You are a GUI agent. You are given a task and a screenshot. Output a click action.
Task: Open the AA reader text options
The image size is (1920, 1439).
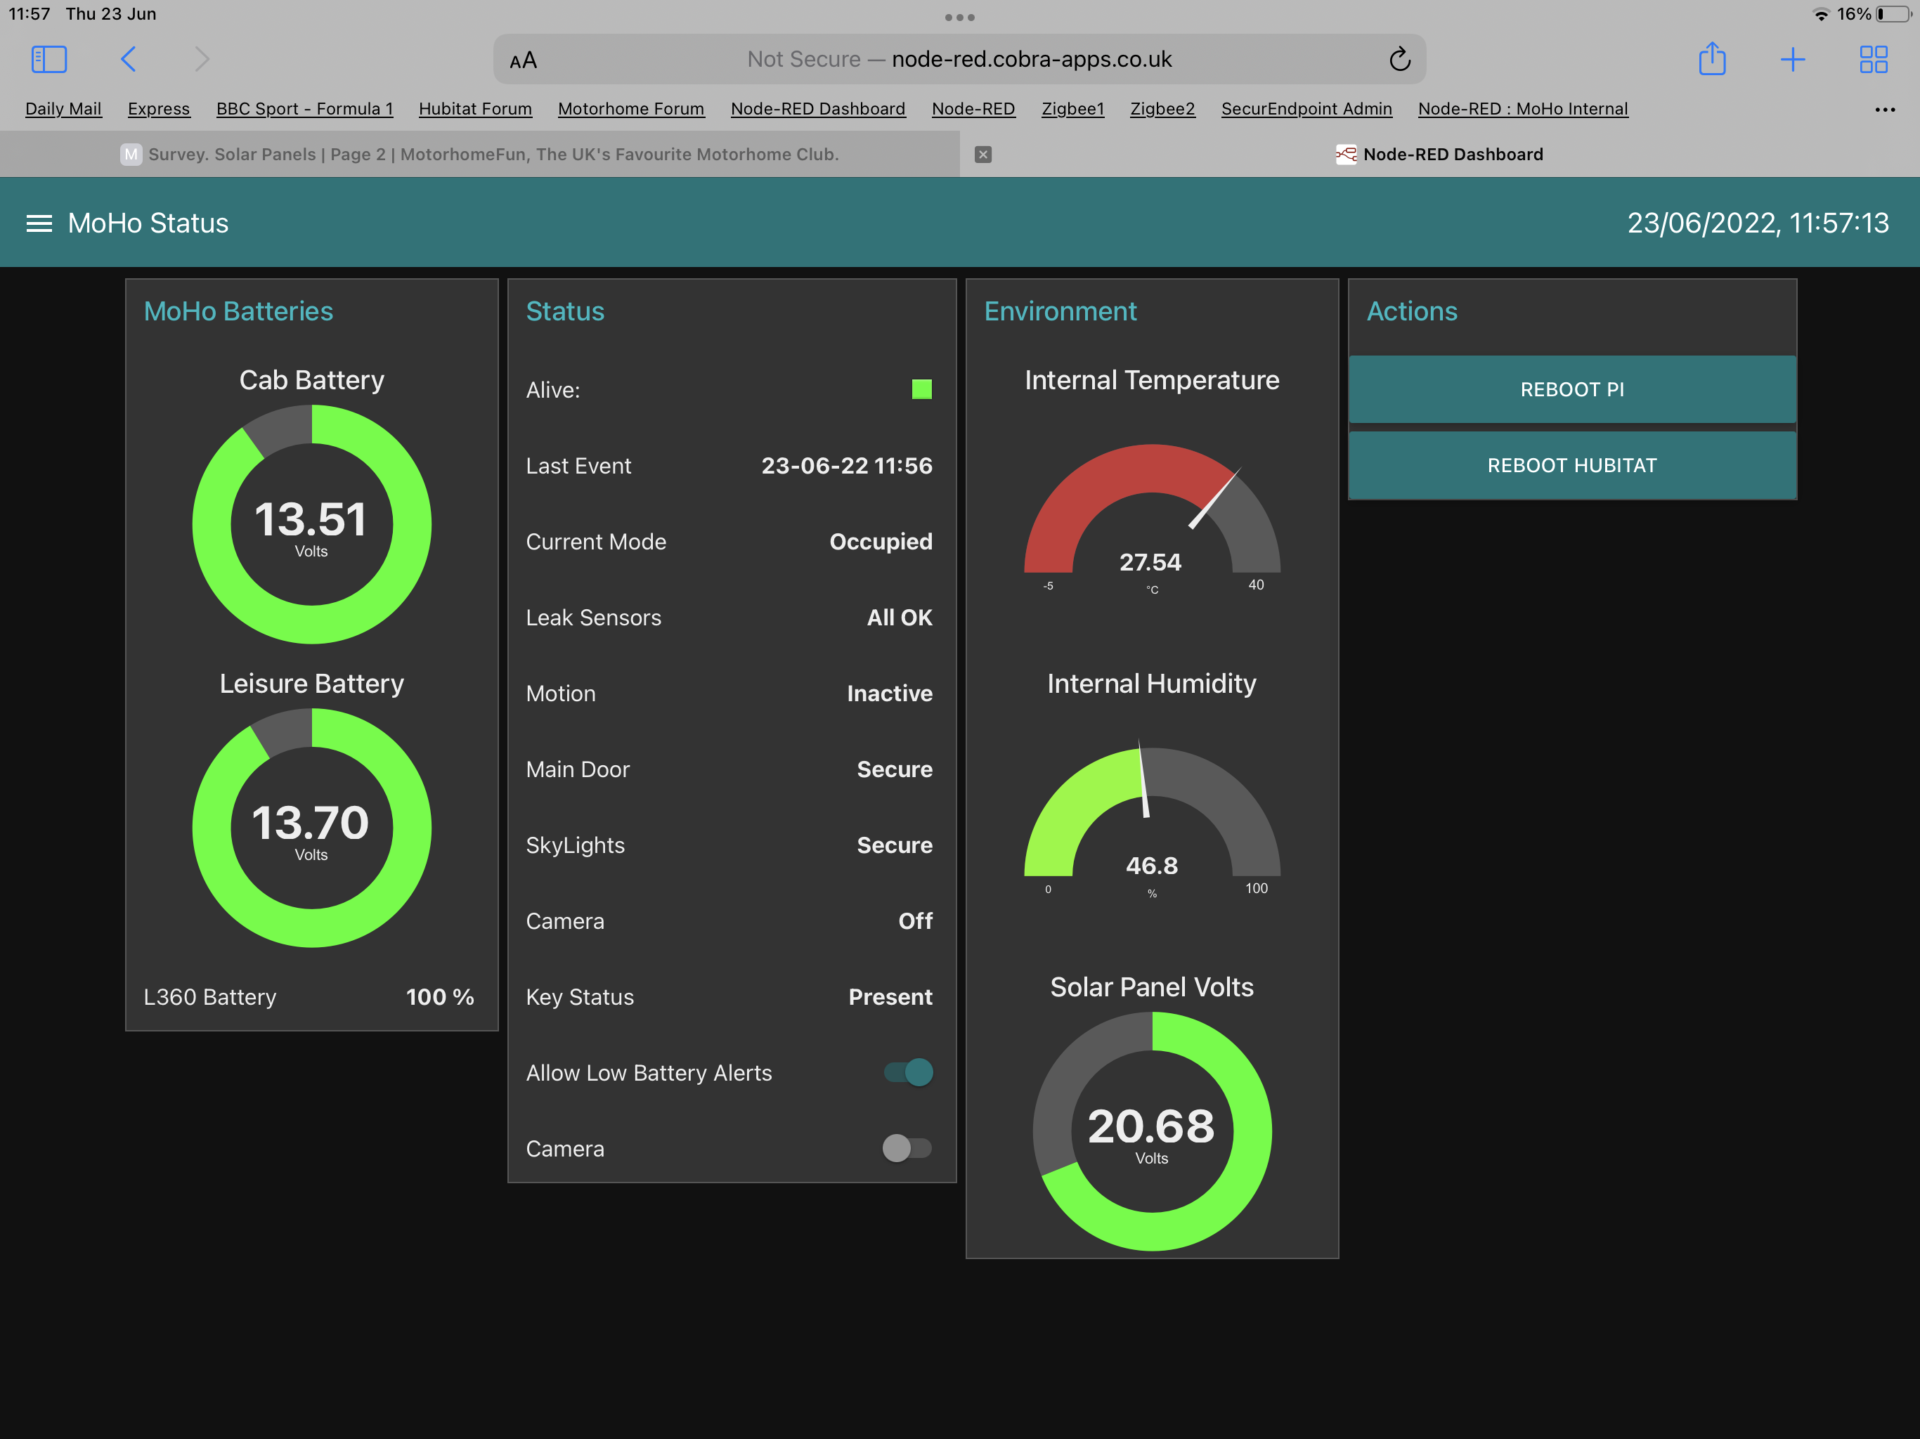point(524,60)
